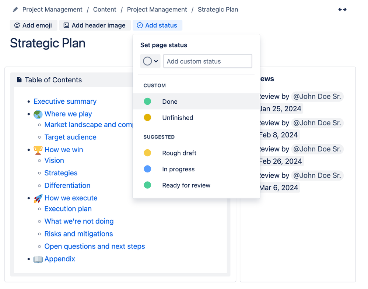Open the How we win link

click(x=64, y=150)
